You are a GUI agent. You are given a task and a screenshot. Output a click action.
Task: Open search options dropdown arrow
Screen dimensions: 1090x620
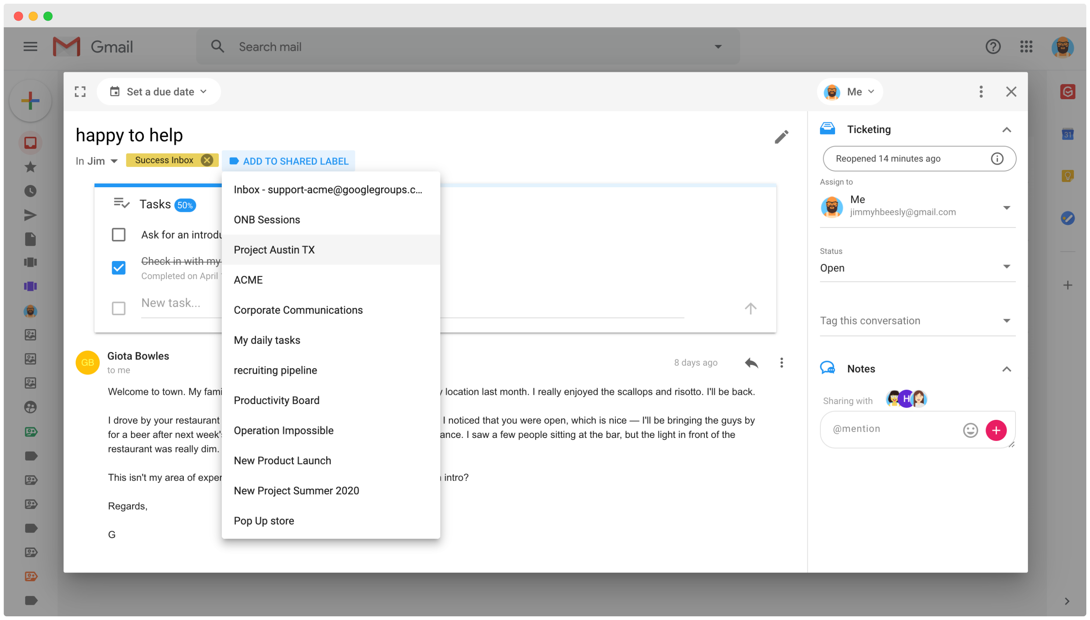[x=718, y=47]
